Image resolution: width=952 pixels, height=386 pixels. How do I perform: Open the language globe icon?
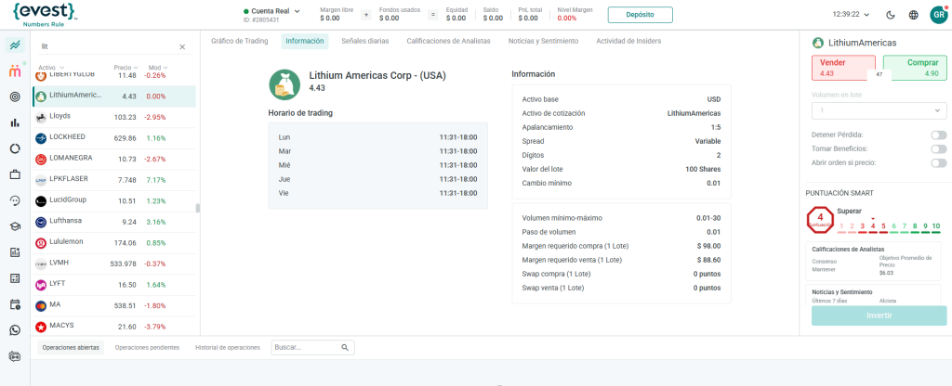pos(914,15)
